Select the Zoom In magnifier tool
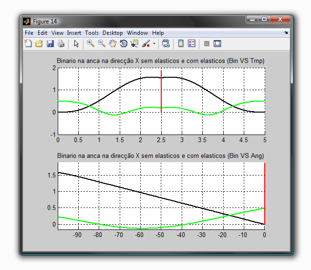This screenshot has height=270, width=311. pos(90,44)
